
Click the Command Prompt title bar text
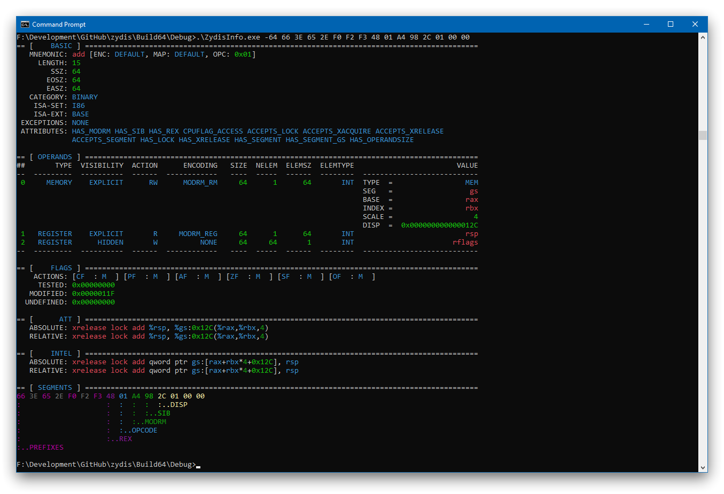coord(59,25)
